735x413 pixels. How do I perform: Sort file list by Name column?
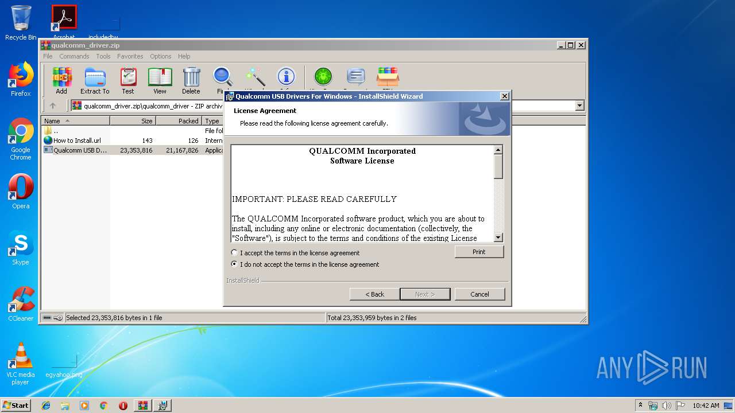click(x=76, y=121)
